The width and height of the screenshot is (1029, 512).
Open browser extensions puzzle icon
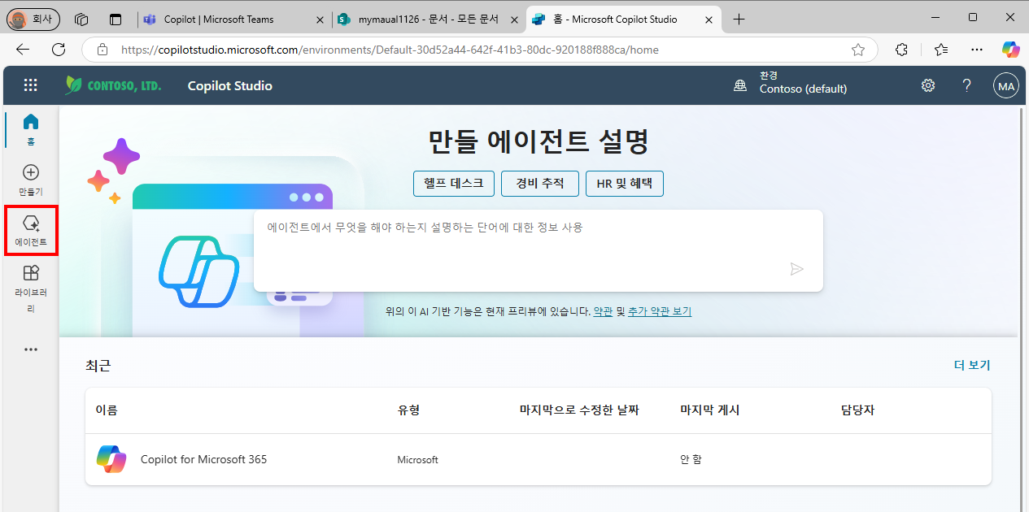tap(901, 50)
